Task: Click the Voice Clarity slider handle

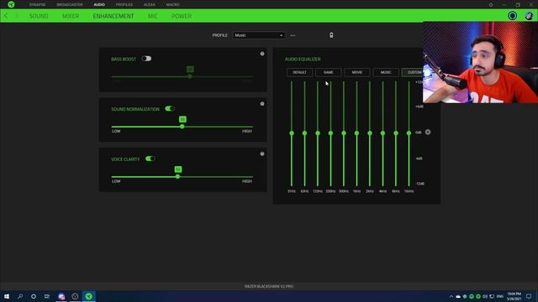Action: point(177,177)
